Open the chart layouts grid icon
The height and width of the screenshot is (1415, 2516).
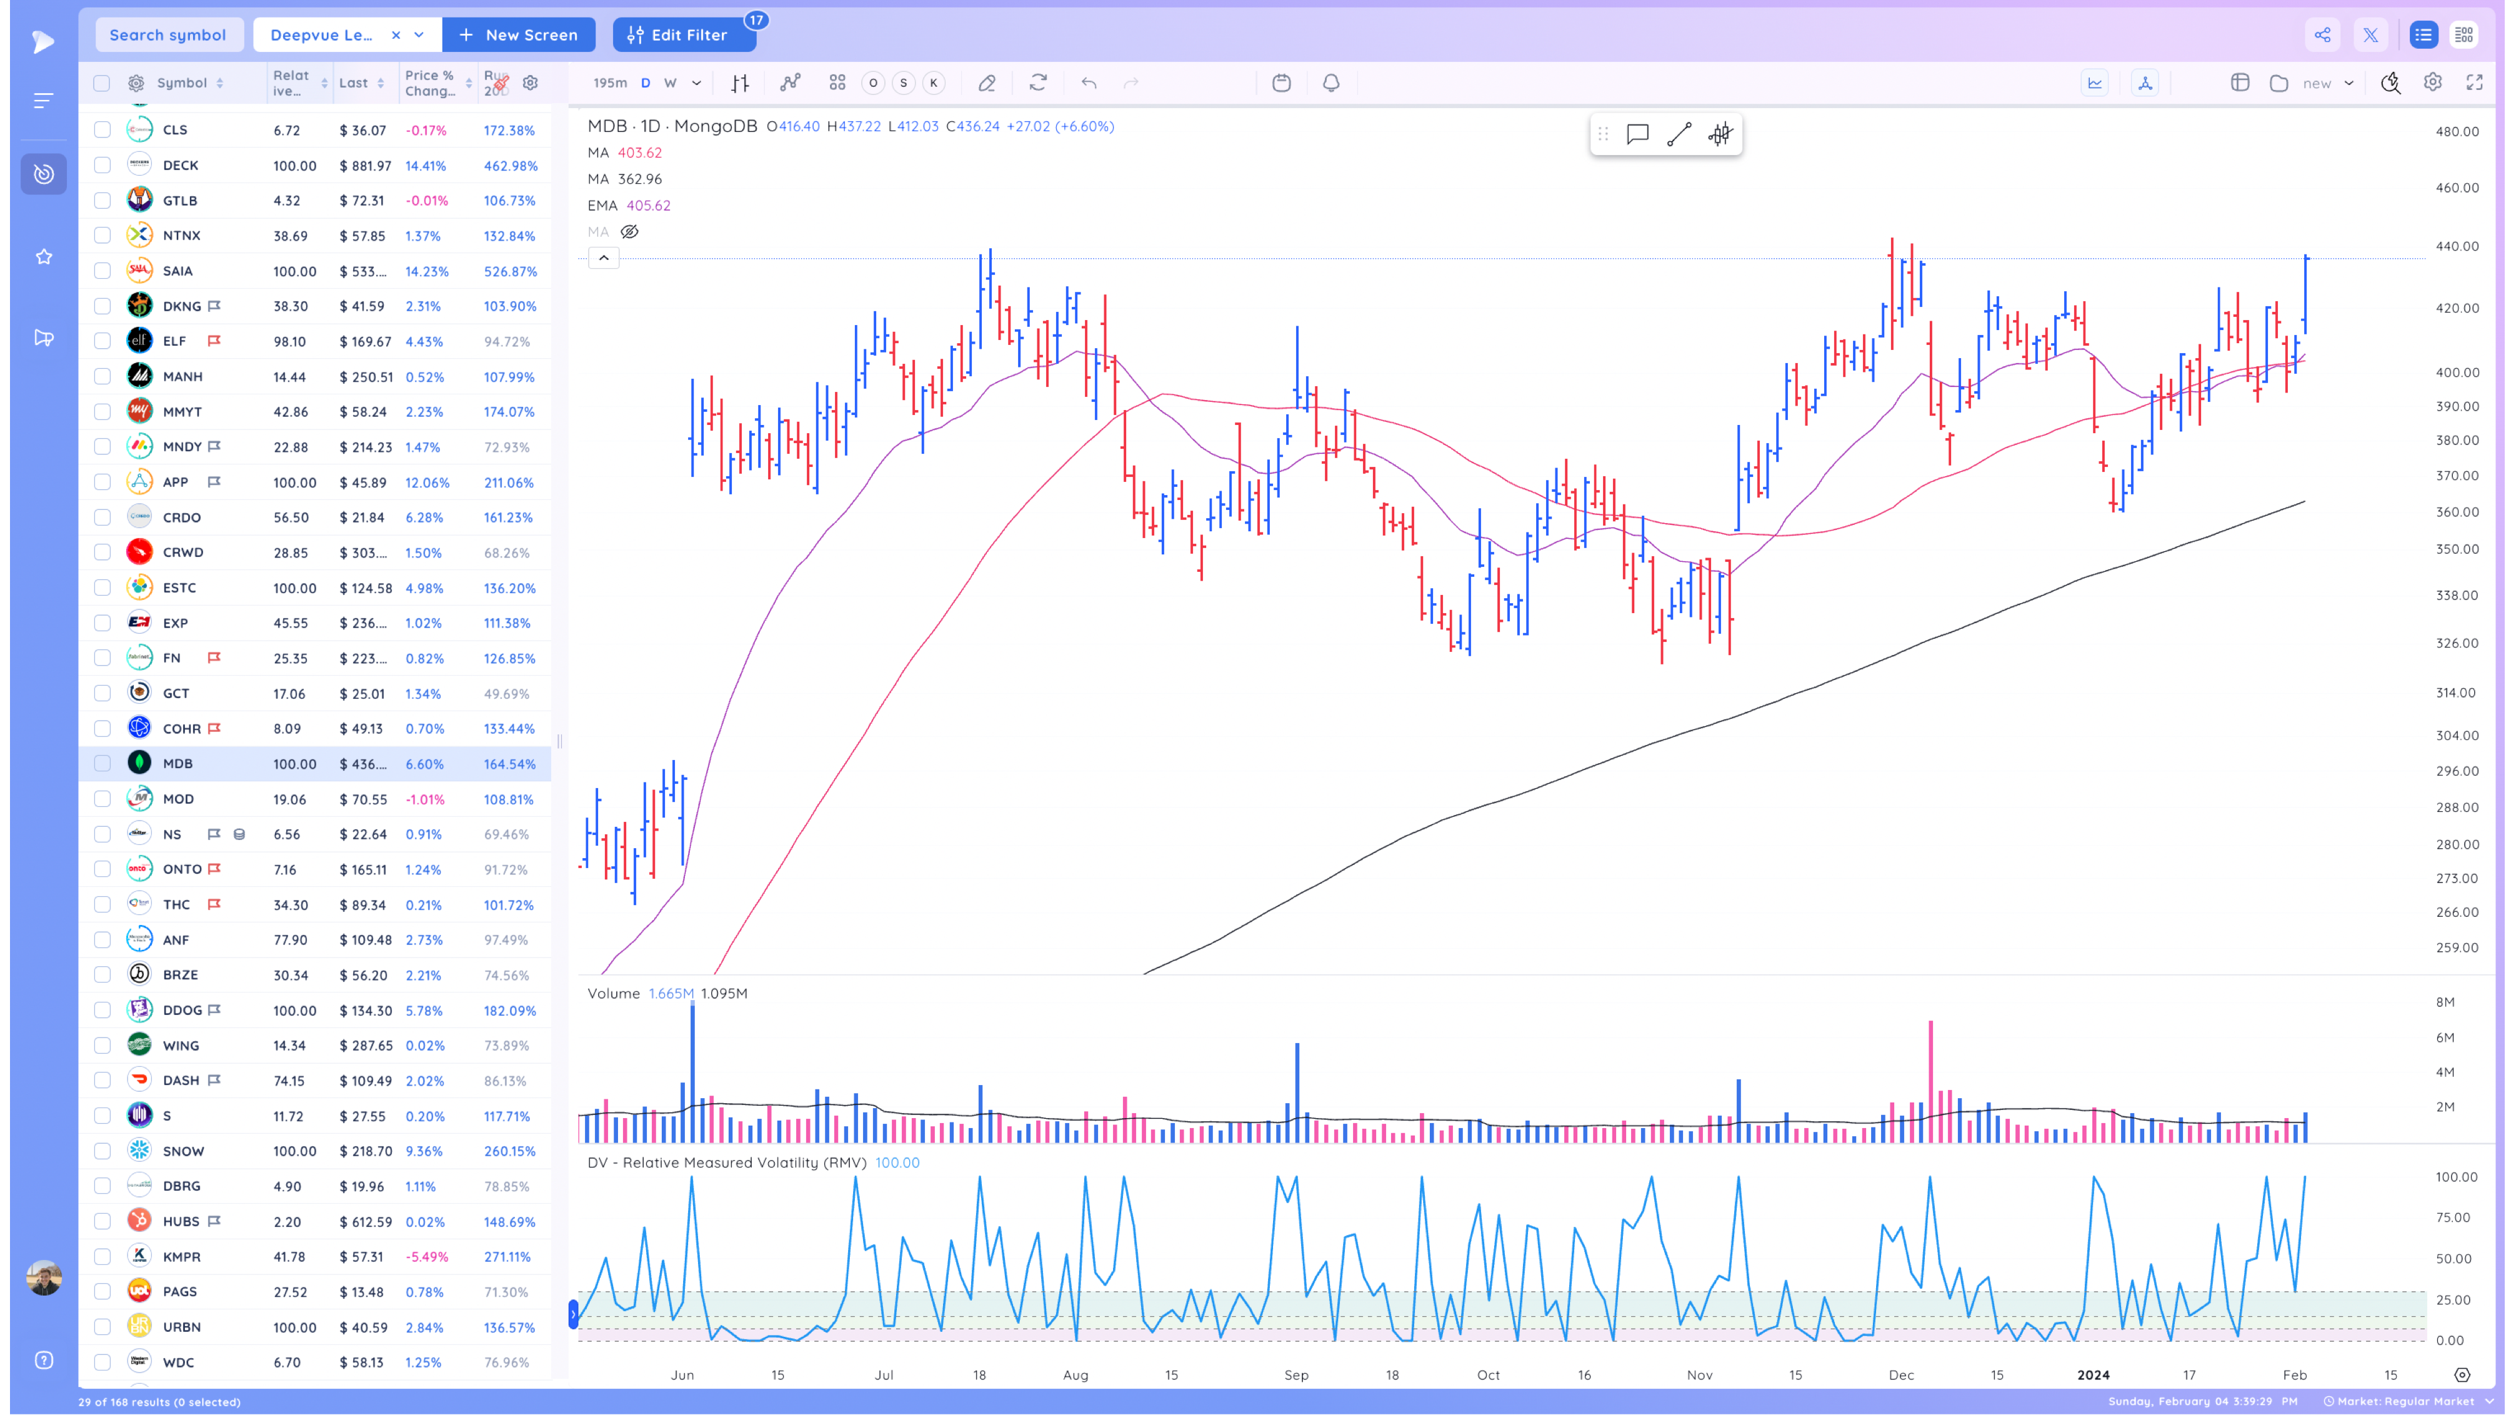pyautogui.click(x=837, y=83)
